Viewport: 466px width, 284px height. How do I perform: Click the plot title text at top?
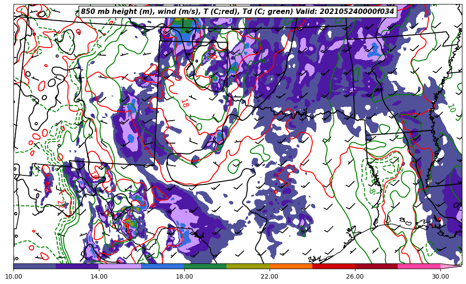[237, 12]
